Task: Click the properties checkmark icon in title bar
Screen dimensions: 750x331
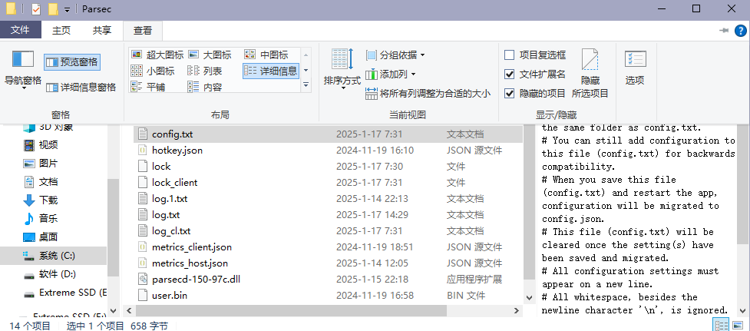Action: pyautogui.click(x=36, y=9)
